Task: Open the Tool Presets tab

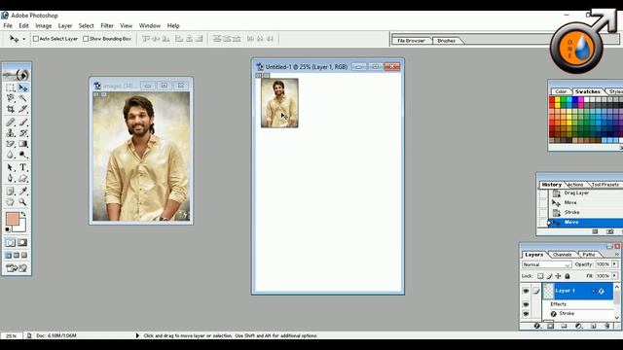Action: [x=605, y=185]
